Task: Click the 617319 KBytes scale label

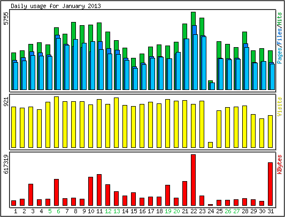Action: tap(6, 164)
